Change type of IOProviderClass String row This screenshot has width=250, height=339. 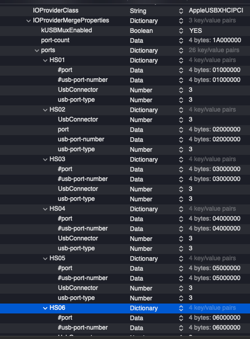181,11
